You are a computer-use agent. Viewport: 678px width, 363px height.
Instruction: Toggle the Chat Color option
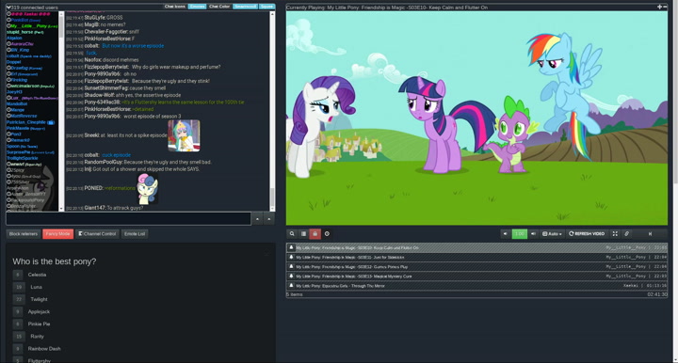(219, 7)
